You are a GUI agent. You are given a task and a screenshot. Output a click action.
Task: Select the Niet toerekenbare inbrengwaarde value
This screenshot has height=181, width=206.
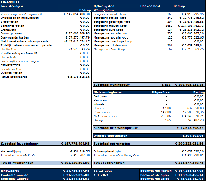pos(77,42)
